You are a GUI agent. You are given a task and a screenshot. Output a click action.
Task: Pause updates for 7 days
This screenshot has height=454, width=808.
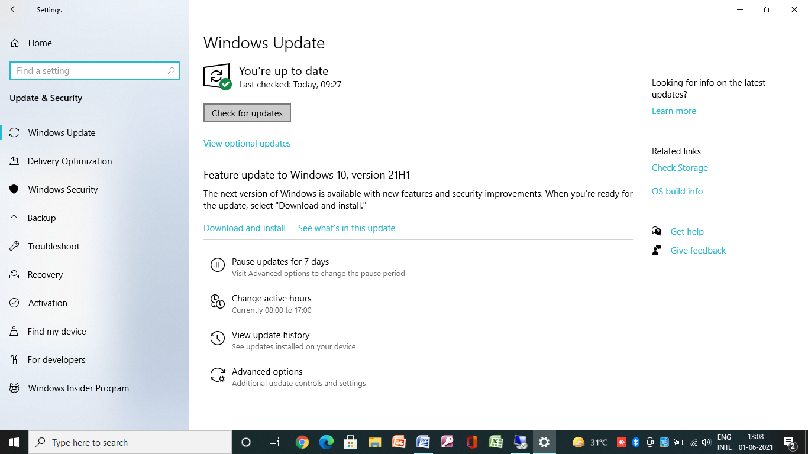[308, 267]
